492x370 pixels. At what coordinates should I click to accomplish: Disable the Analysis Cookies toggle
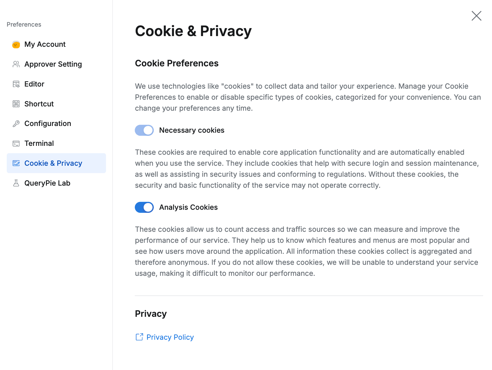tap(144, 207)
